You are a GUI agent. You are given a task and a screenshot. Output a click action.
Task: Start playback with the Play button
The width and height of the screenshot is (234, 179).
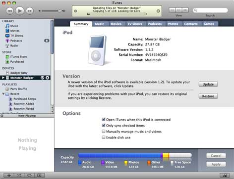20,11
